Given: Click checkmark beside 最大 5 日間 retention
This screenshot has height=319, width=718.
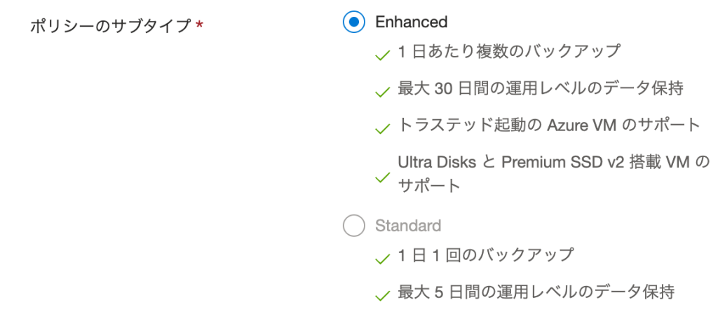Looking at the screenshot, I should (382, 295).
